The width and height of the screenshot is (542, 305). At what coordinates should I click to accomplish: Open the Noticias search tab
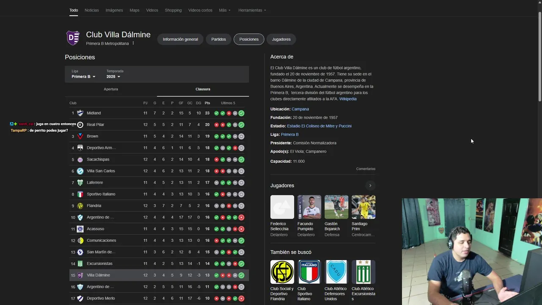pos(91,10)
